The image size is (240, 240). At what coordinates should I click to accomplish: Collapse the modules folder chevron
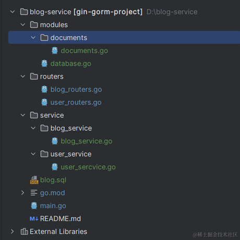23,25
